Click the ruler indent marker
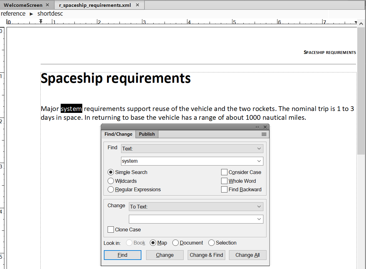The image size is (366, 269). click(41, 21)
